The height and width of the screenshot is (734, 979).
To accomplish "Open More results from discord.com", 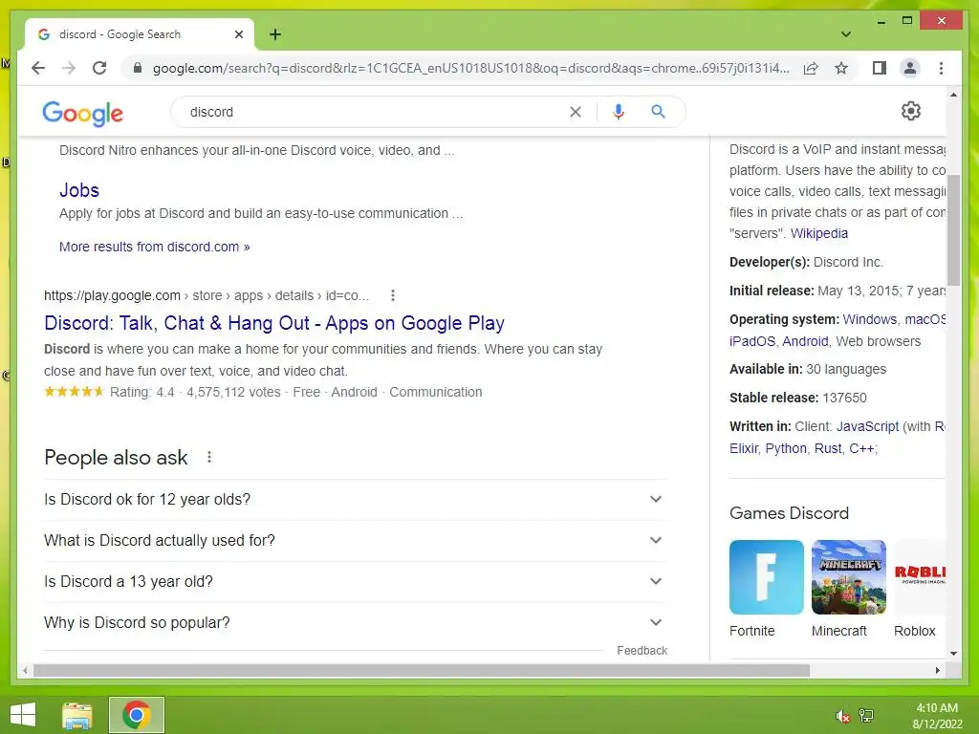I will click(x=154, y=247).
